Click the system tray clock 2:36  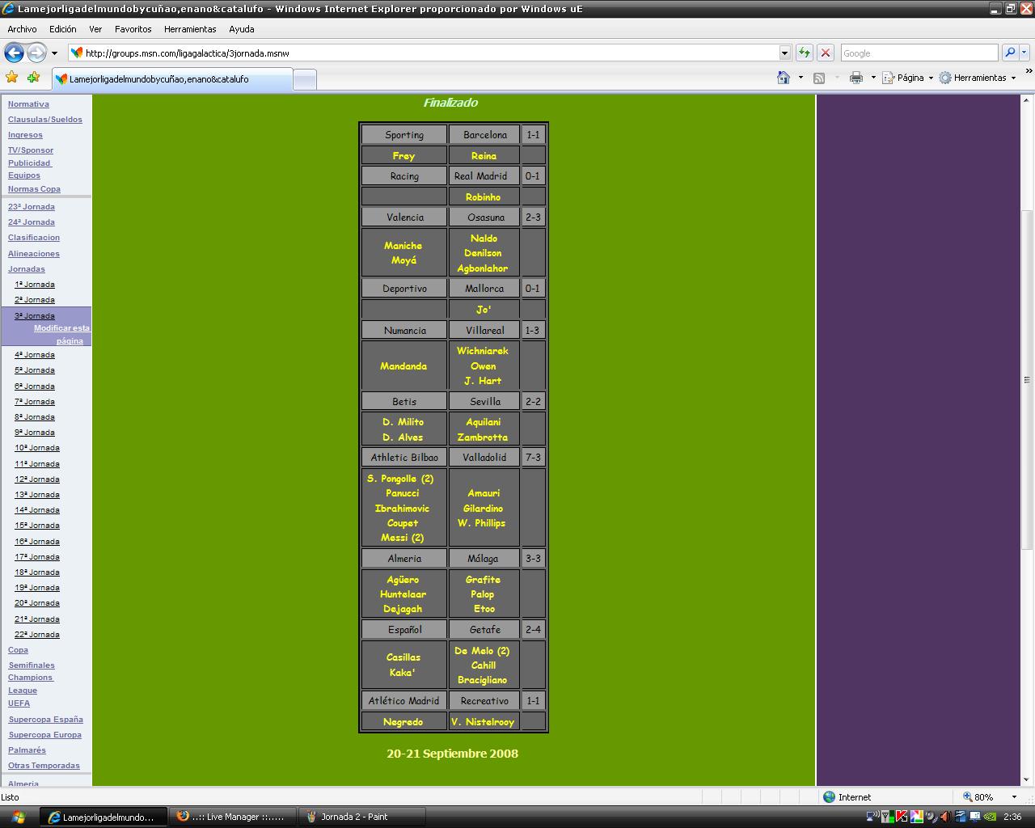point(1012,817)
